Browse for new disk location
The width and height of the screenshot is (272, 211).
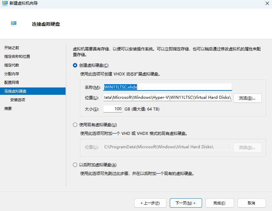247,98
